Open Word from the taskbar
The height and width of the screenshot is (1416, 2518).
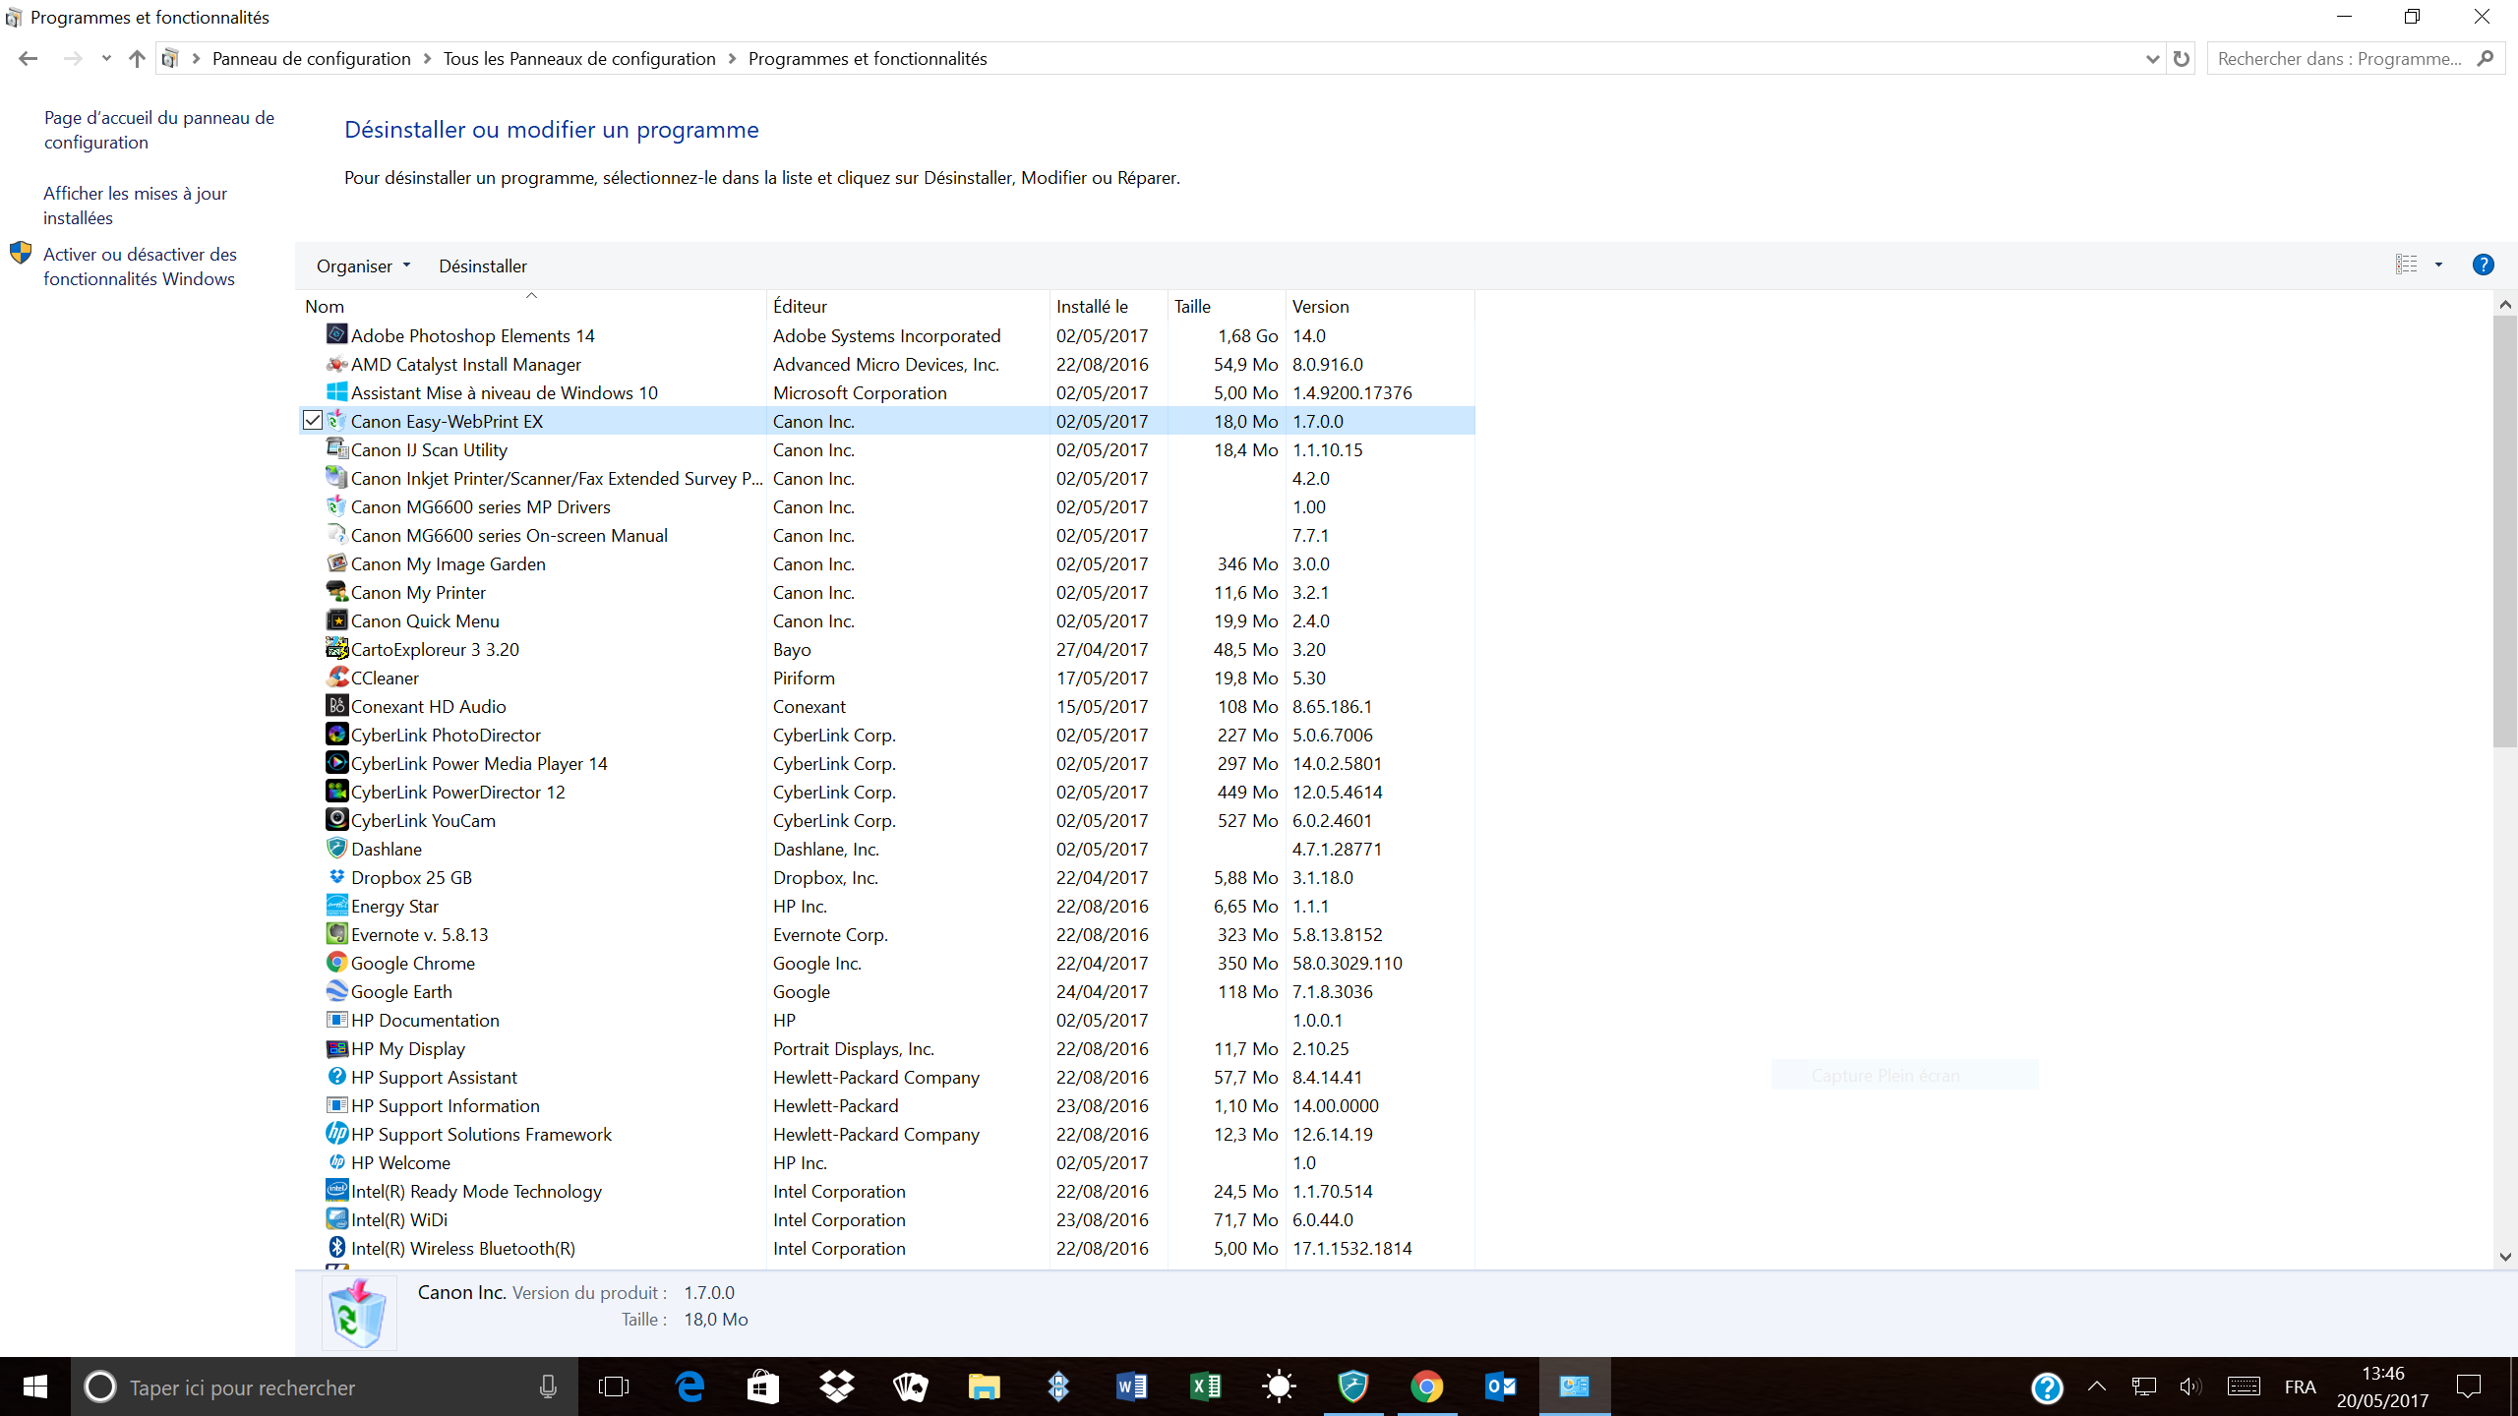click(1131, 1386)
